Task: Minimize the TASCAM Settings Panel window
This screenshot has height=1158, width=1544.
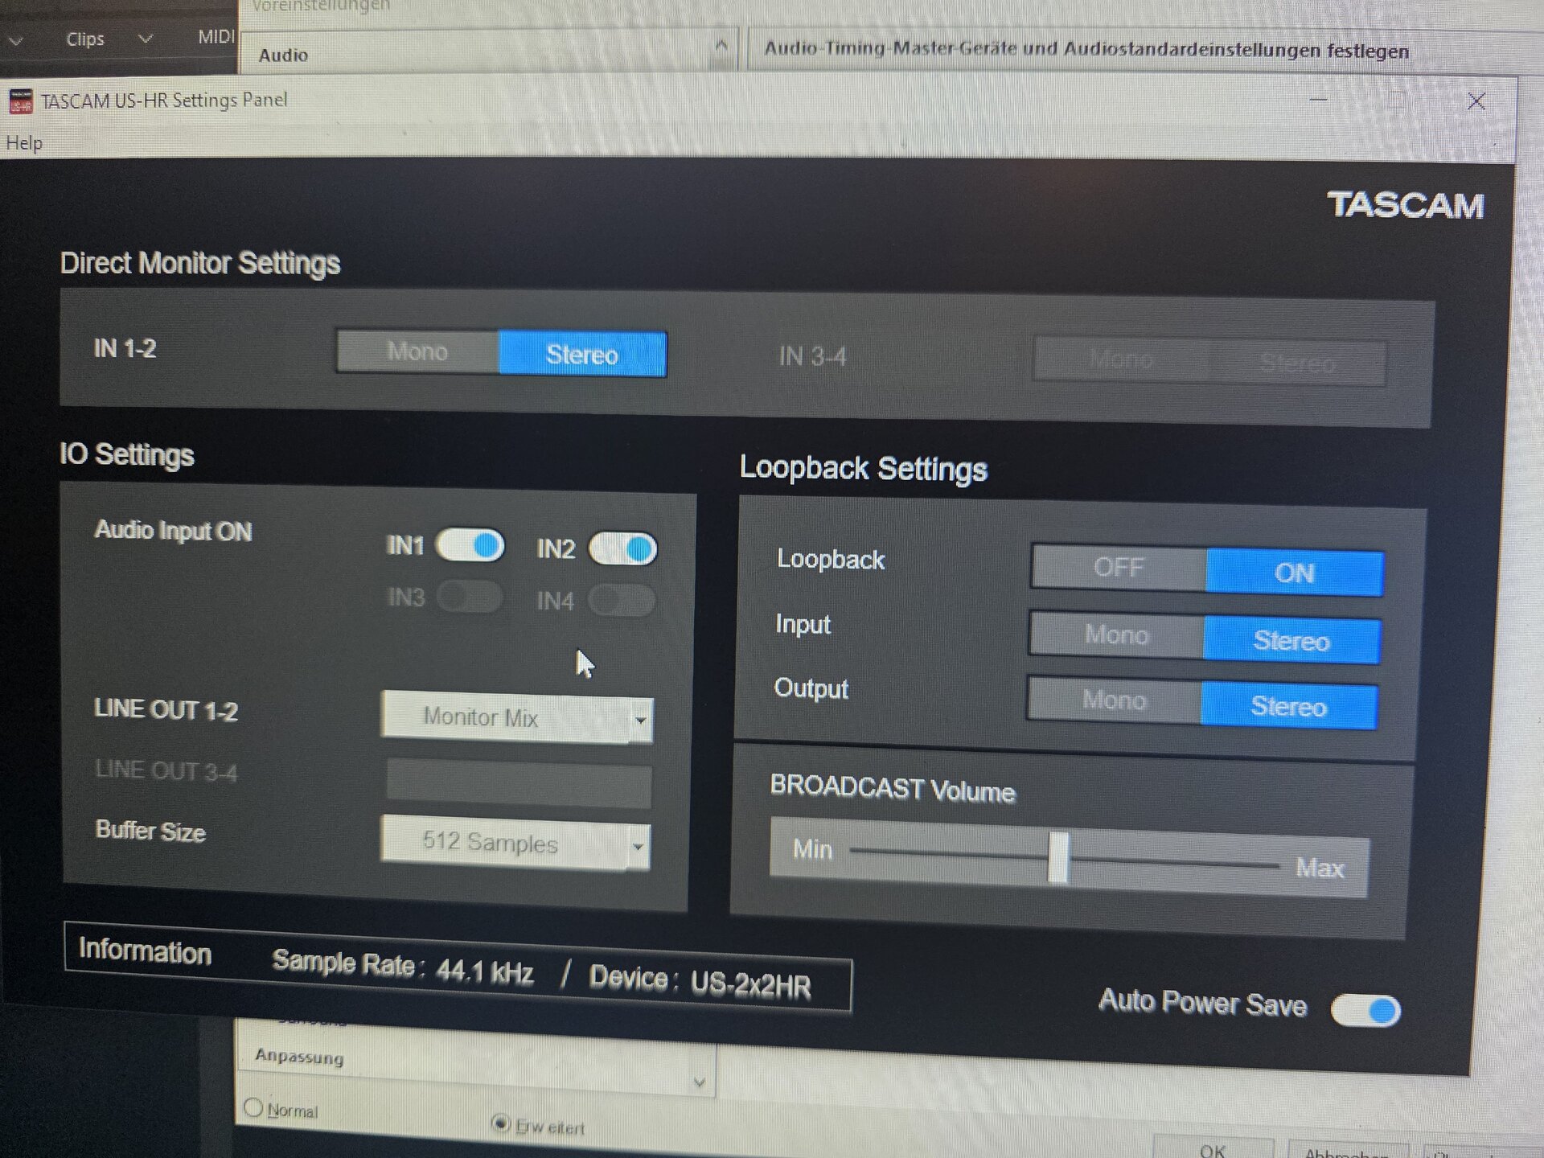Action: point(1319,100)
